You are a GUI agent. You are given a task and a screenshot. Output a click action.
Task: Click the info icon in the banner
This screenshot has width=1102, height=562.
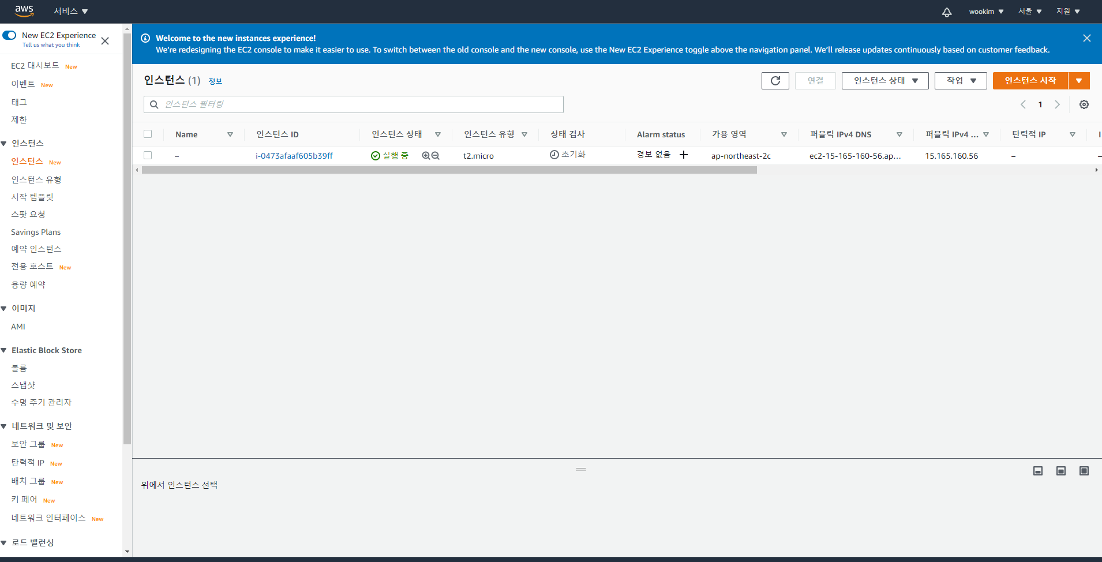145,38
